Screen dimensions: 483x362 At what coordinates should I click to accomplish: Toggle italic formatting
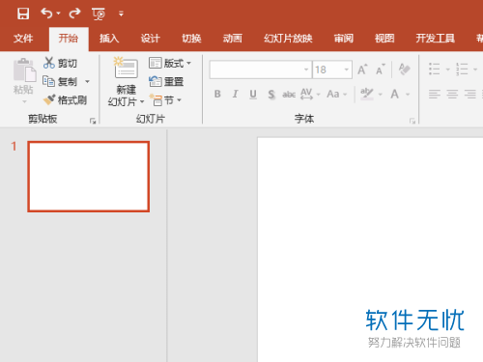[x=236, y=95]
